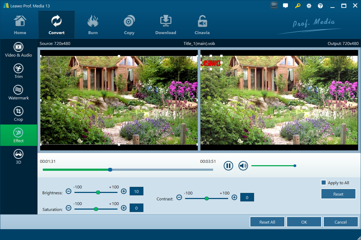Decrease brightness with minus button
The height and width of the screenshot is (240, 361).
coord(68,191)
